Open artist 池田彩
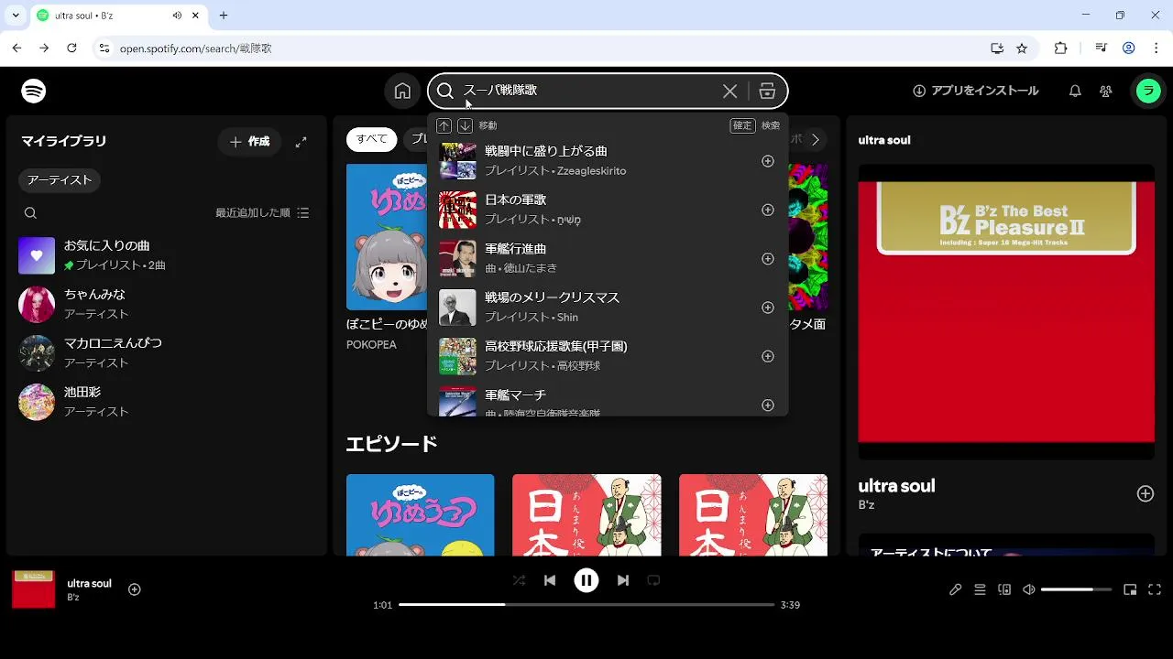The height and width of the screenshot is (659, 1173). [167, 402]
